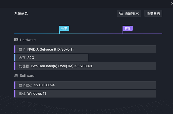This screenshot has height=114, width=173.
Task: Click the Hardware section chip icon
Action: click(x=16, y=40)
